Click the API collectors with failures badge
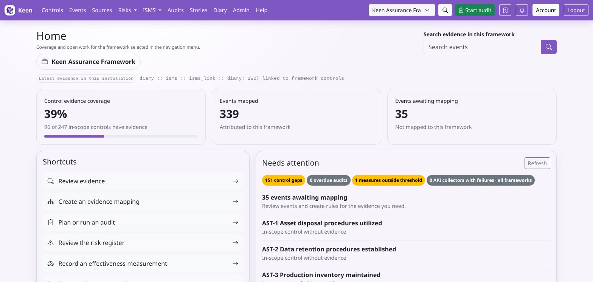Image resolution: width=593 pixels, height=282 pixels. coord(481,180)
